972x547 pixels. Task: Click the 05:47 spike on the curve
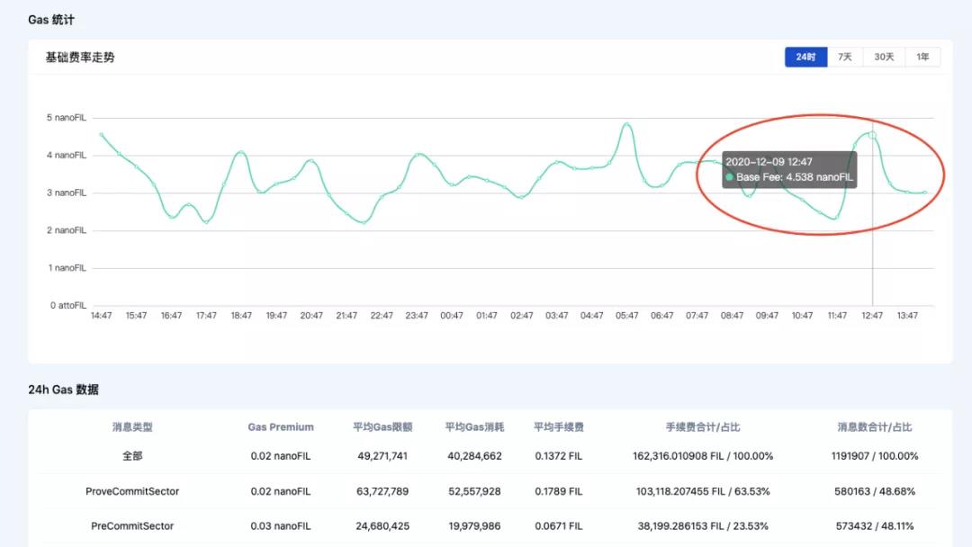click(626, 121)
